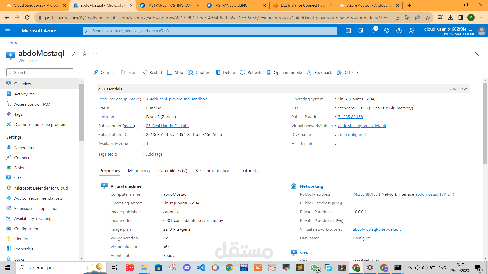
Task: Click public IP 74.235.89.158 in Essentials
Action: click(350, 117)
